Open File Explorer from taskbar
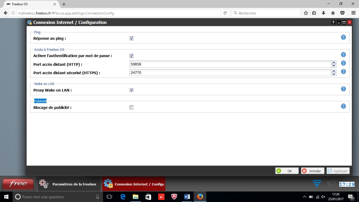 click(x=135, y=197)
